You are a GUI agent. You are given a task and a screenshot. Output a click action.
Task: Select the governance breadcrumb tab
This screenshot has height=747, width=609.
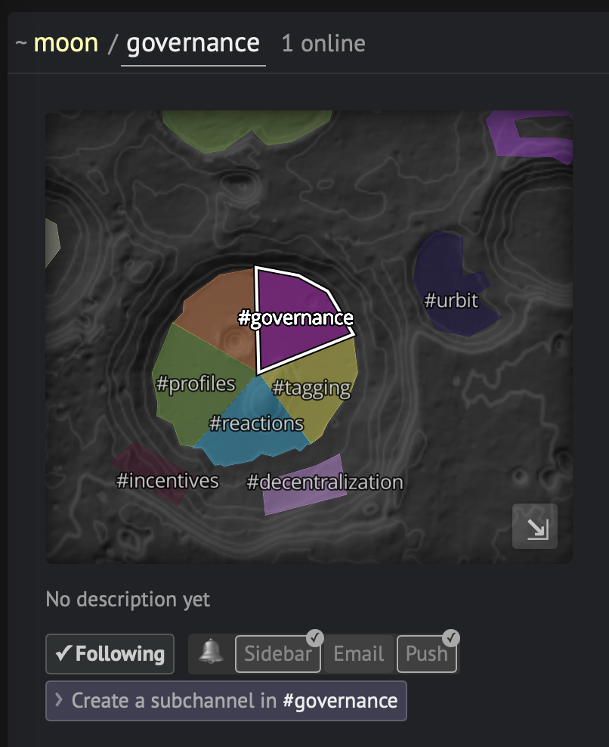193,45
